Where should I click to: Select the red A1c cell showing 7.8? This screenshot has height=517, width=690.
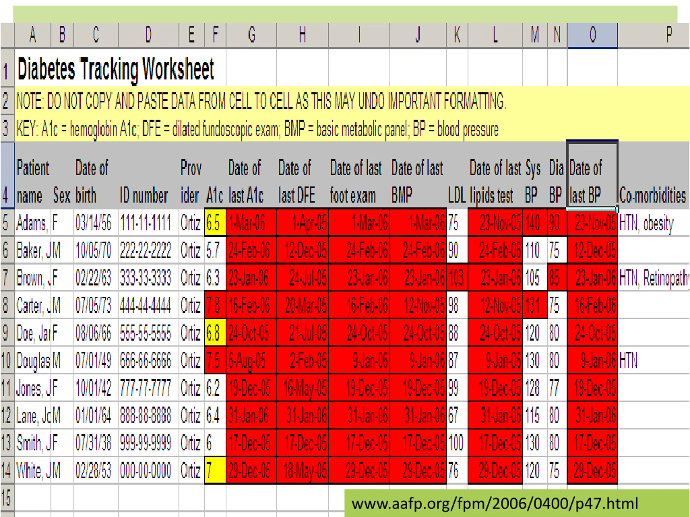215,305
